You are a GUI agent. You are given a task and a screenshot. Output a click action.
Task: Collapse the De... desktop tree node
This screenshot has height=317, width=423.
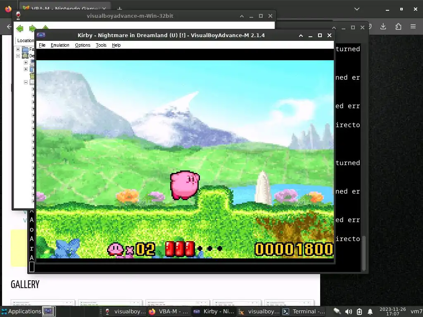coord(18,56)
